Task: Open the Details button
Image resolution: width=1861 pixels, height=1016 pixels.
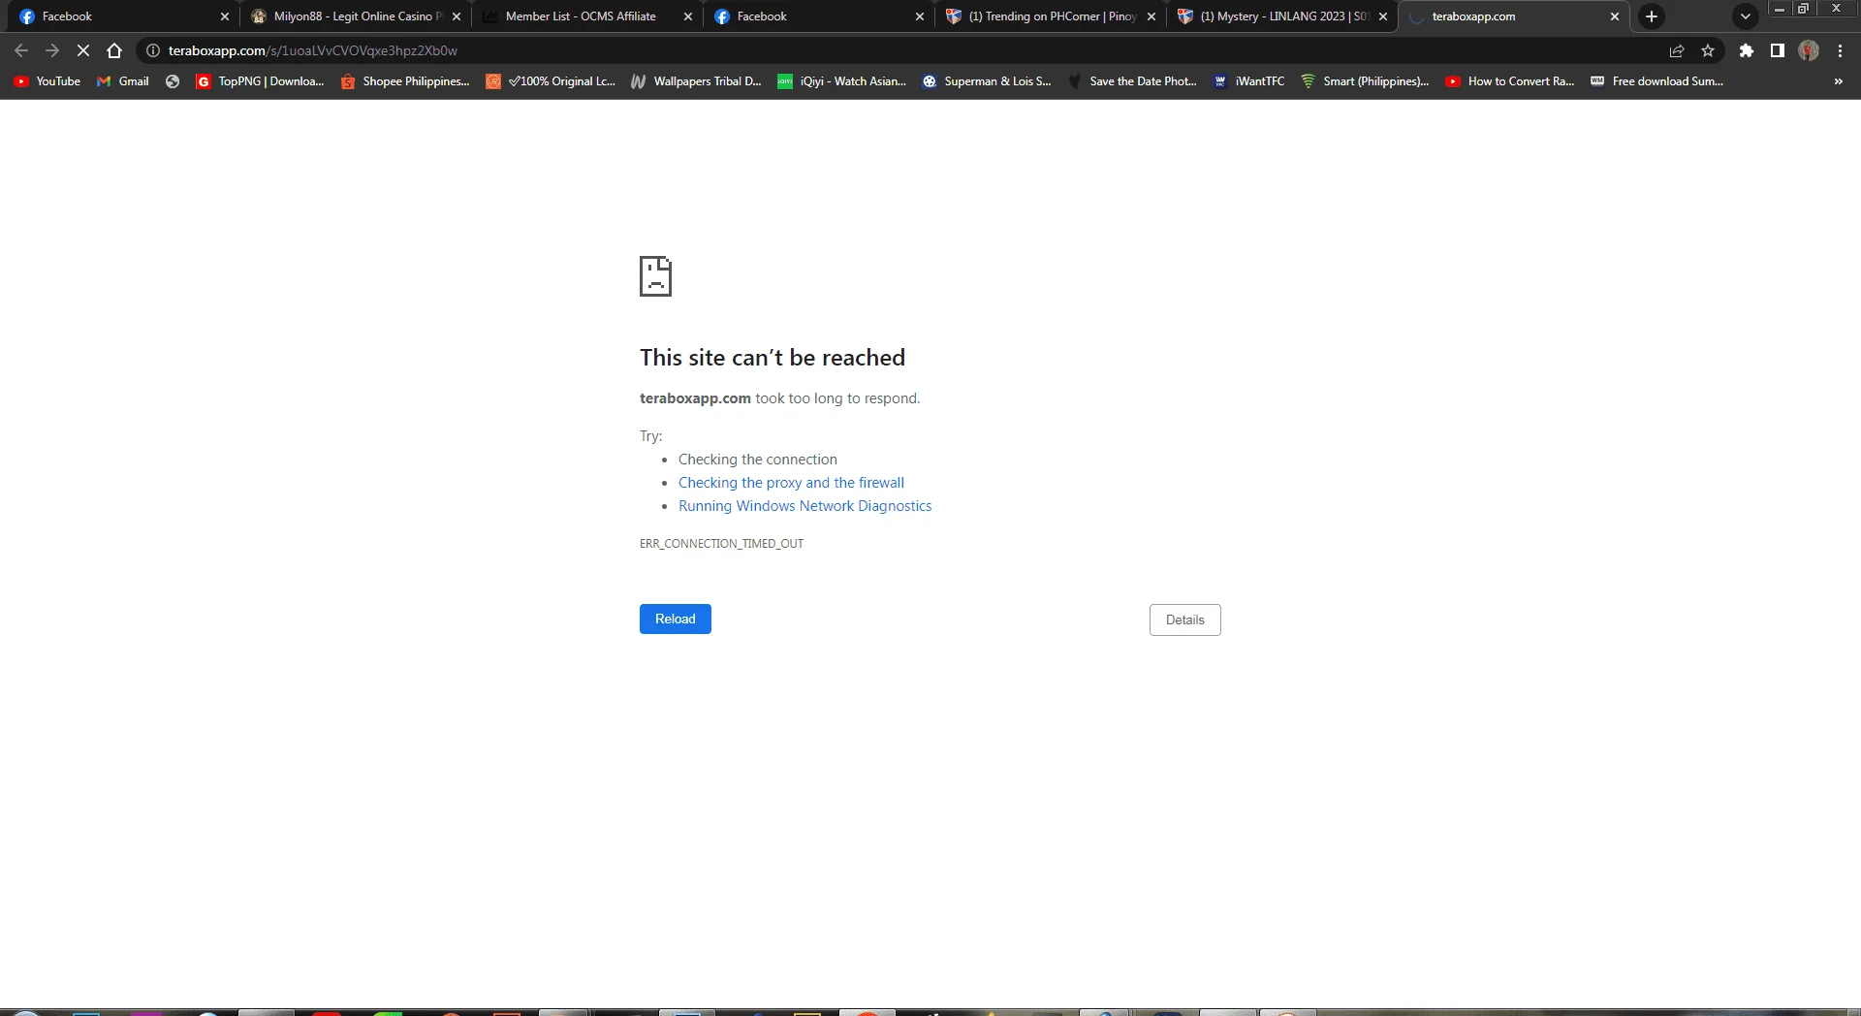Action: point(1184,619)
